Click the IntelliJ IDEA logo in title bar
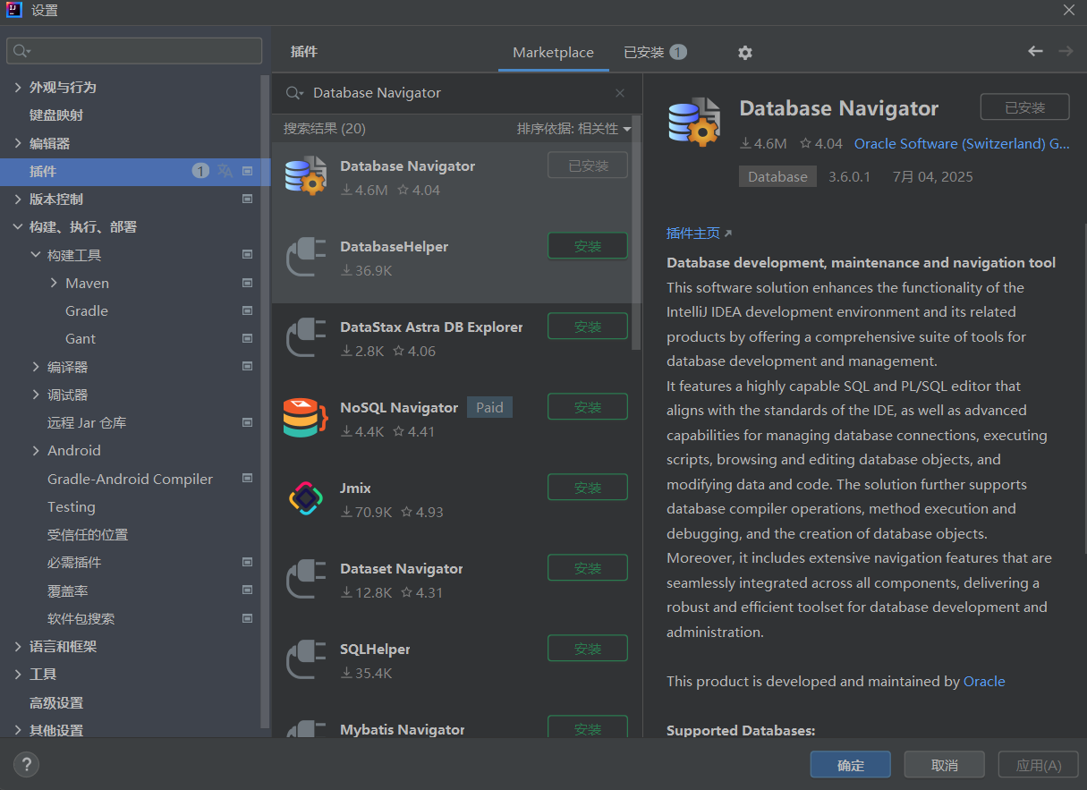 pos(14,10)
